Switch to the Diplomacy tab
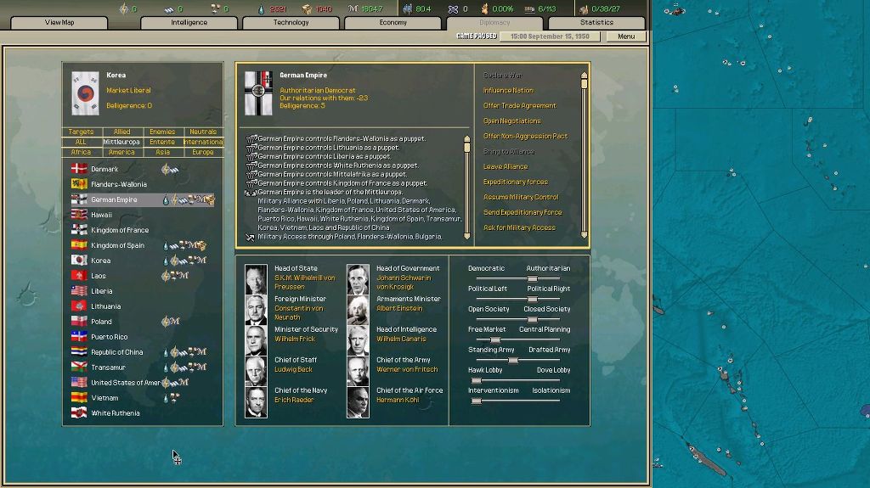Image resolution: width=870 pixels, height=488 pixels. coord(494,23)
